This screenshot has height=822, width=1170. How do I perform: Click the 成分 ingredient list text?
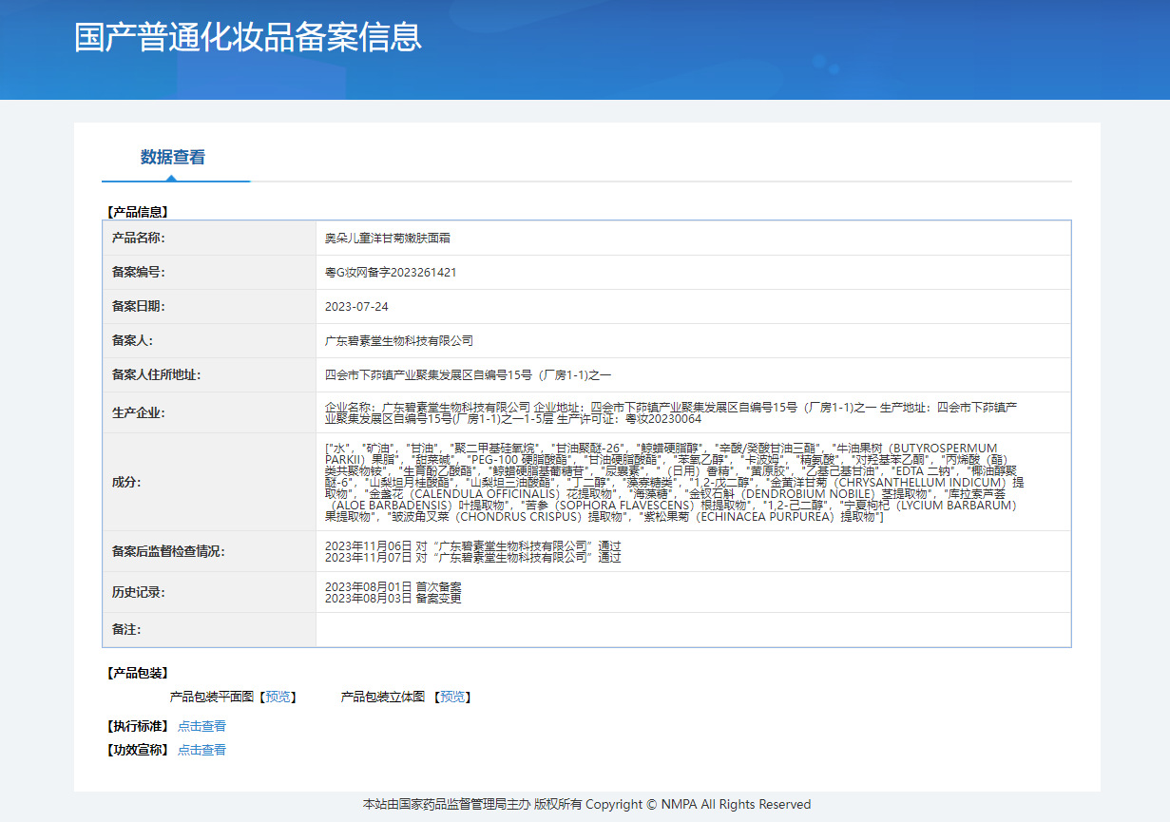click(674, 482)
